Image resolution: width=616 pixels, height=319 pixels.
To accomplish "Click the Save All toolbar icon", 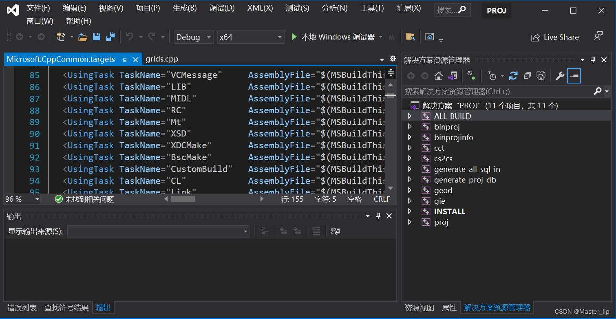I will (x=110, y=37).
